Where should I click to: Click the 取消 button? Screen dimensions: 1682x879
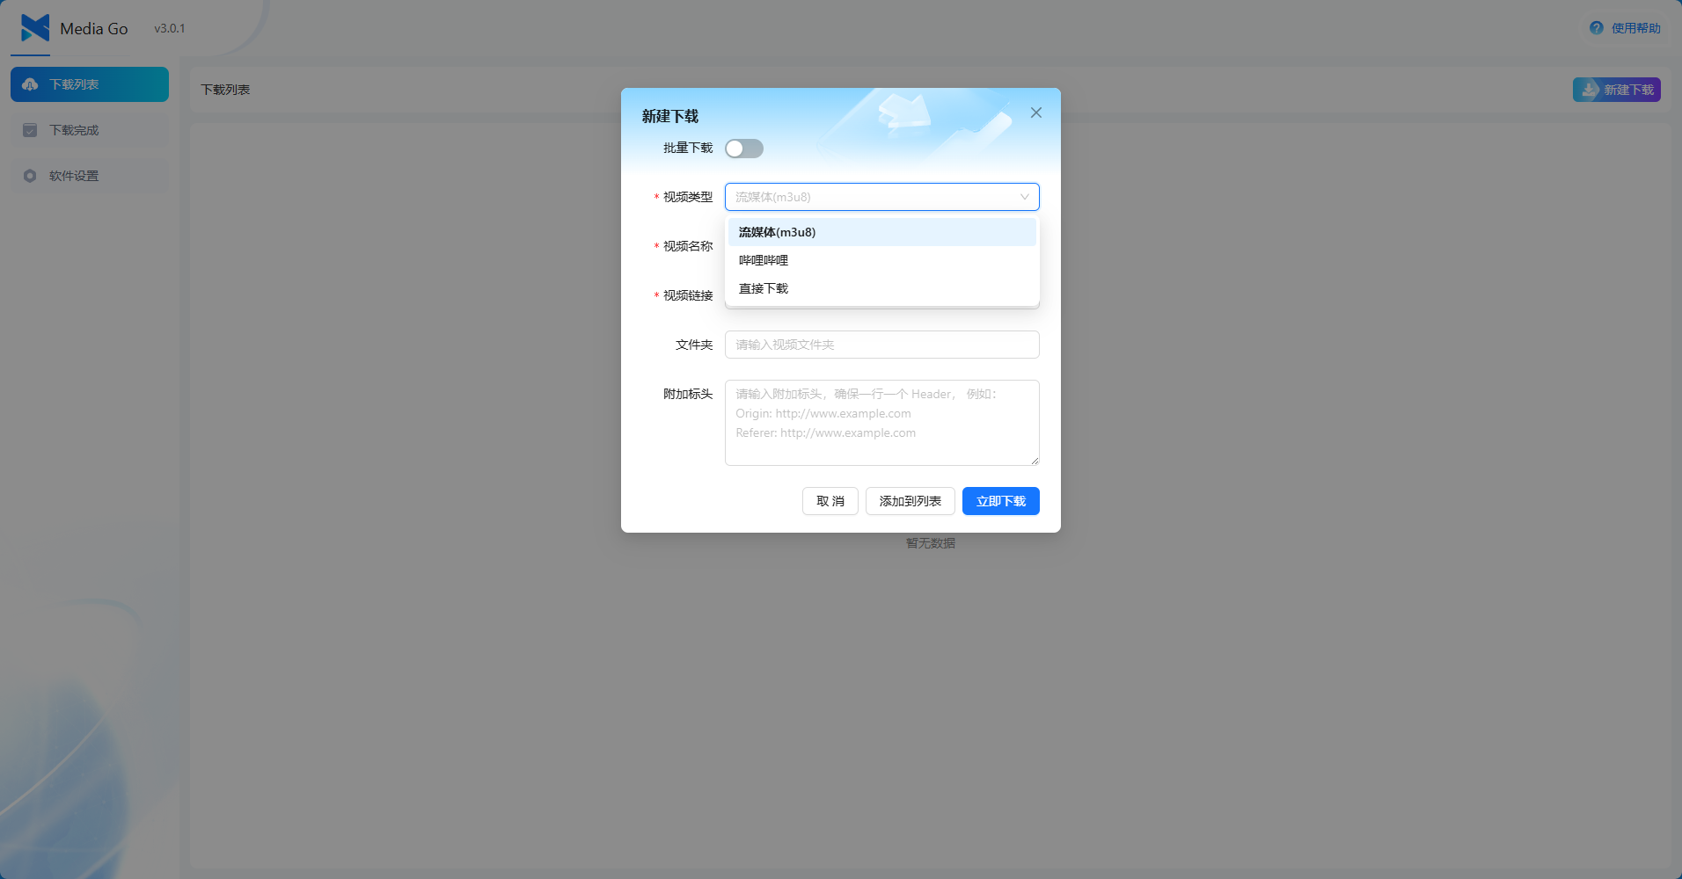click(830, 501)
